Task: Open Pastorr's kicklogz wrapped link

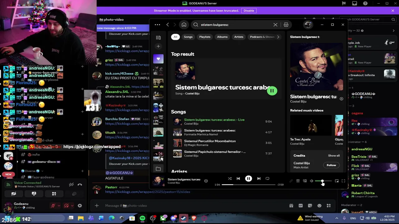Action: pyautogui.click(x=147, y=192)
